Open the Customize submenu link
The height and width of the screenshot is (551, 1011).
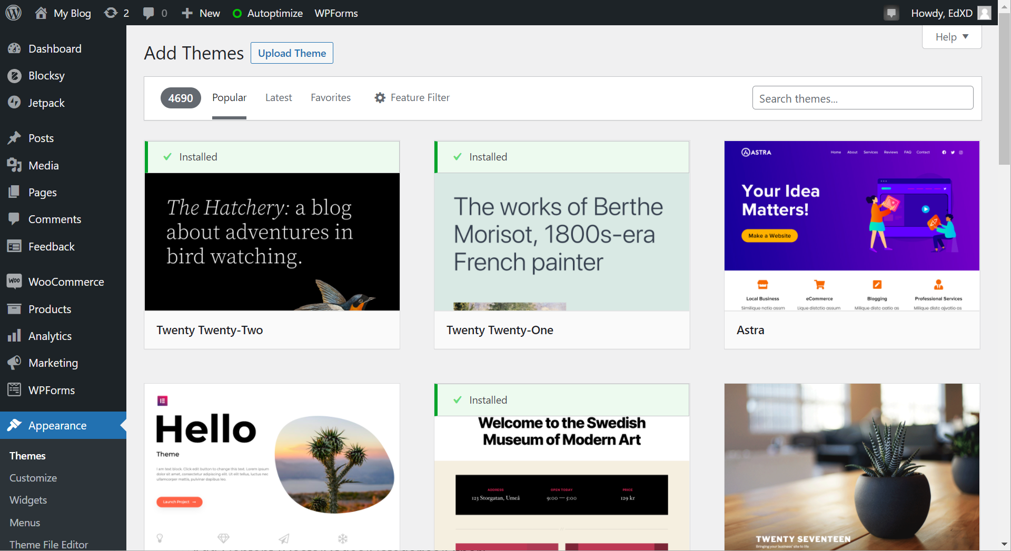tap(33, 478)
